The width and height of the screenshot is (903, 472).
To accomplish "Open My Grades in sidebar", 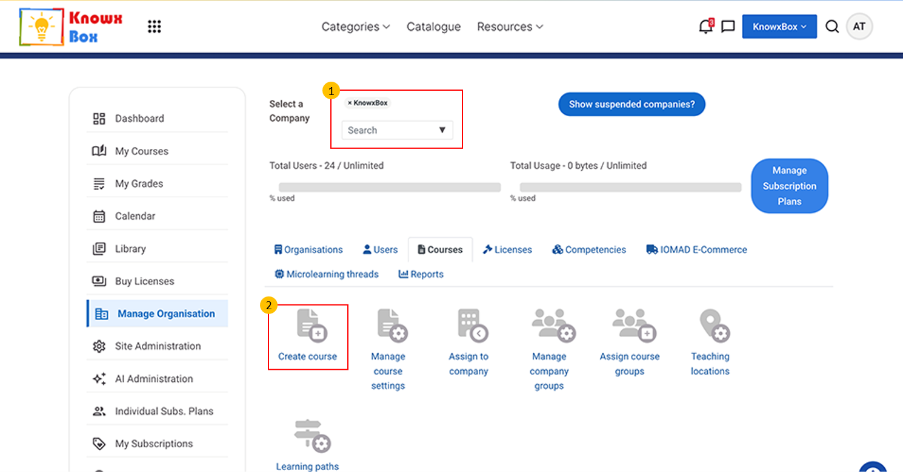I will pyautogui.click(x=158, y=184).
